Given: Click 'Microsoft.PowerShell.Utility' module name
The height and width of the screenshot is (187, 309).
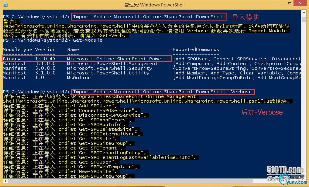Looking at the screenshot, I should (108, 73).
